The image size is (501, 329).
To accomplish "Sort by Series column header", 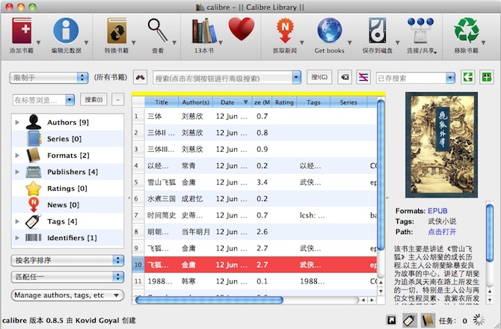I will coord(348,102).
